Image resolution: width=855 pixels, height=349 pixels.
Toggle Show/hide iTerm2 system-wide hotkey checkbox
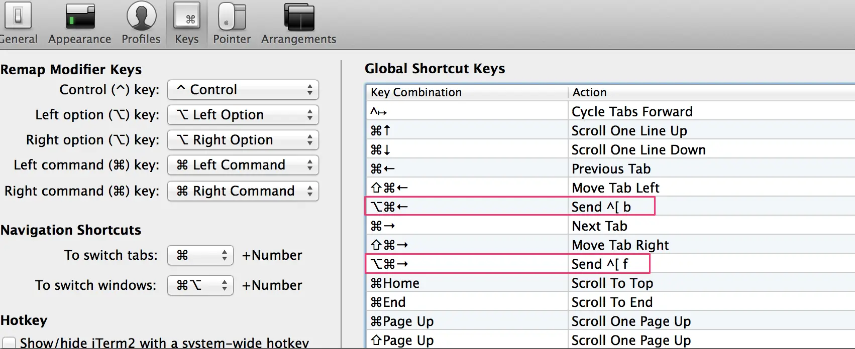(x=9, y=343)
